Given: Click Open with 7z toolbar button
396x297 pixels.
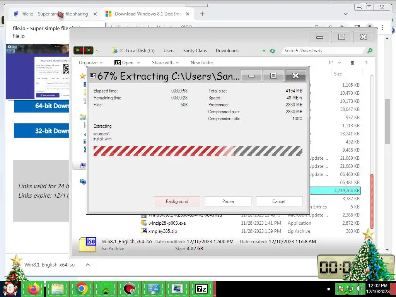Looking at the screenshot, I should (124, 63).
